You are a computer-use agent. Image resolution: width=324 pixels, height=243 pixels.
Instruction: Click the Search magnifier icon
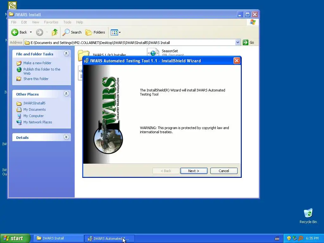66,32
